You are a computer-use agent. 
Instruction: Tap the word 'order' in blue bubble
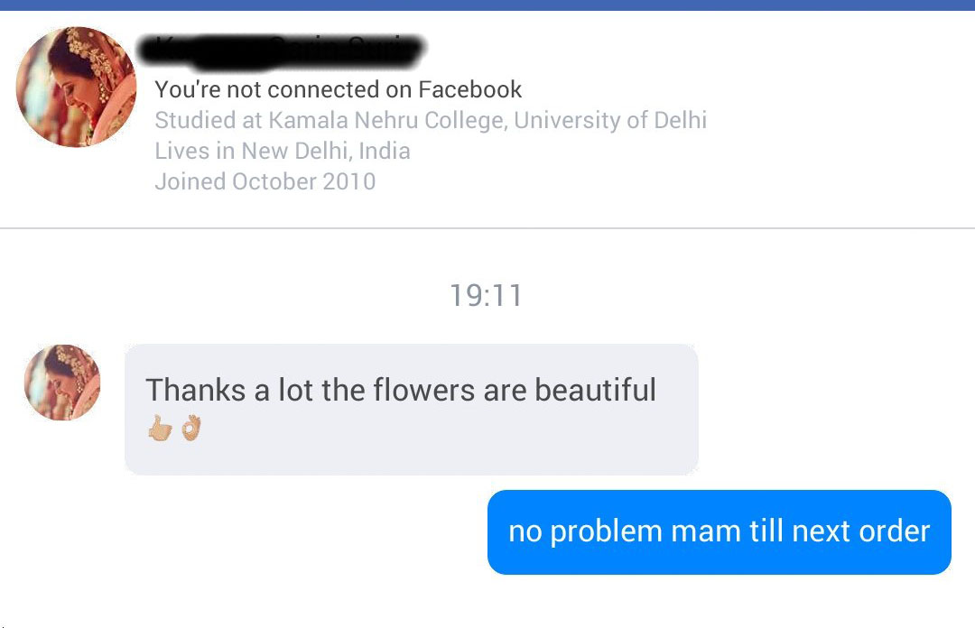click(894, 531)
